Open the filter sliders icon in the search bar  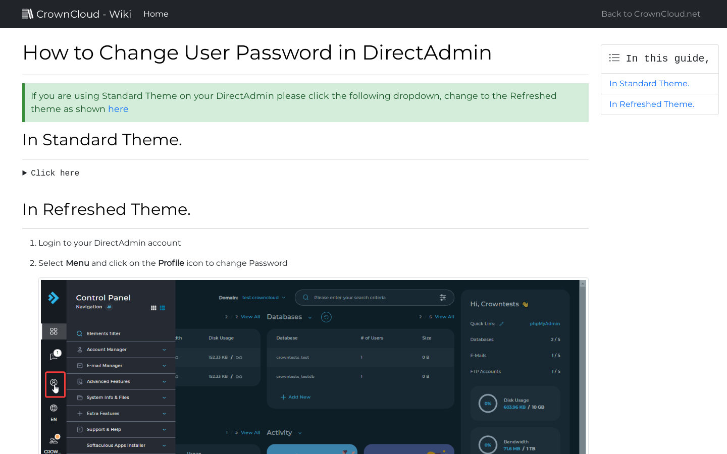[x=443, y=298]
